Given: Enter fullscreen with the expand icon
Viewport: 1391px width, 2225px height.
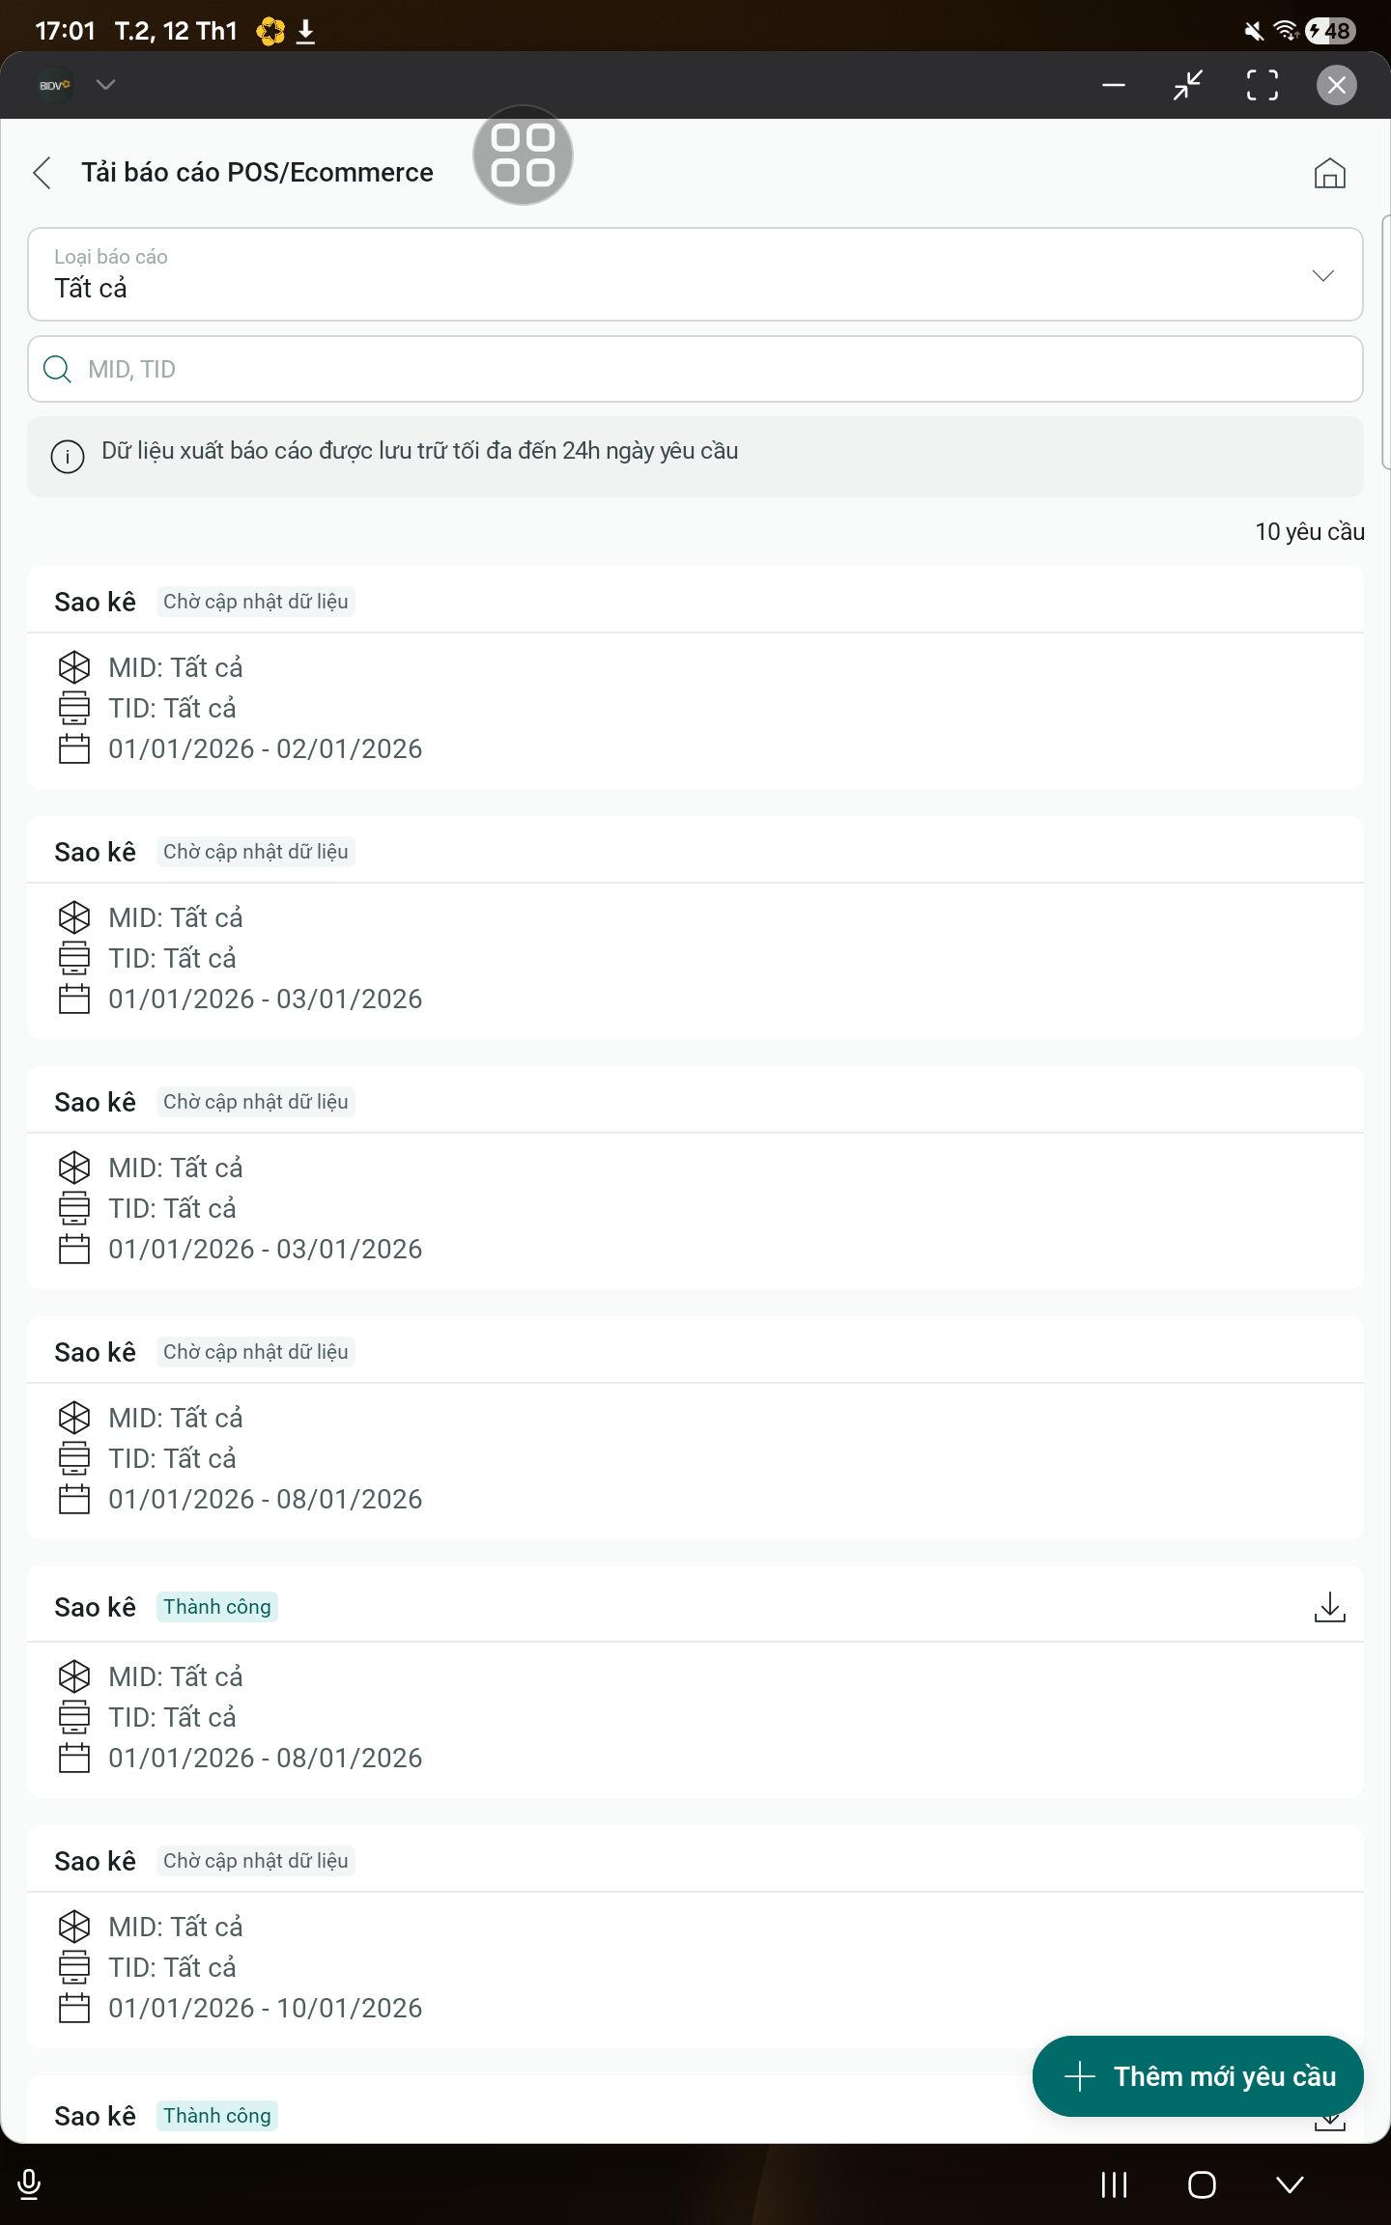Looking at the screenshot, I should tap(1262, 85).
